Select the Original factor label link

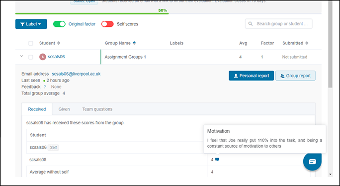coord(82,24)
